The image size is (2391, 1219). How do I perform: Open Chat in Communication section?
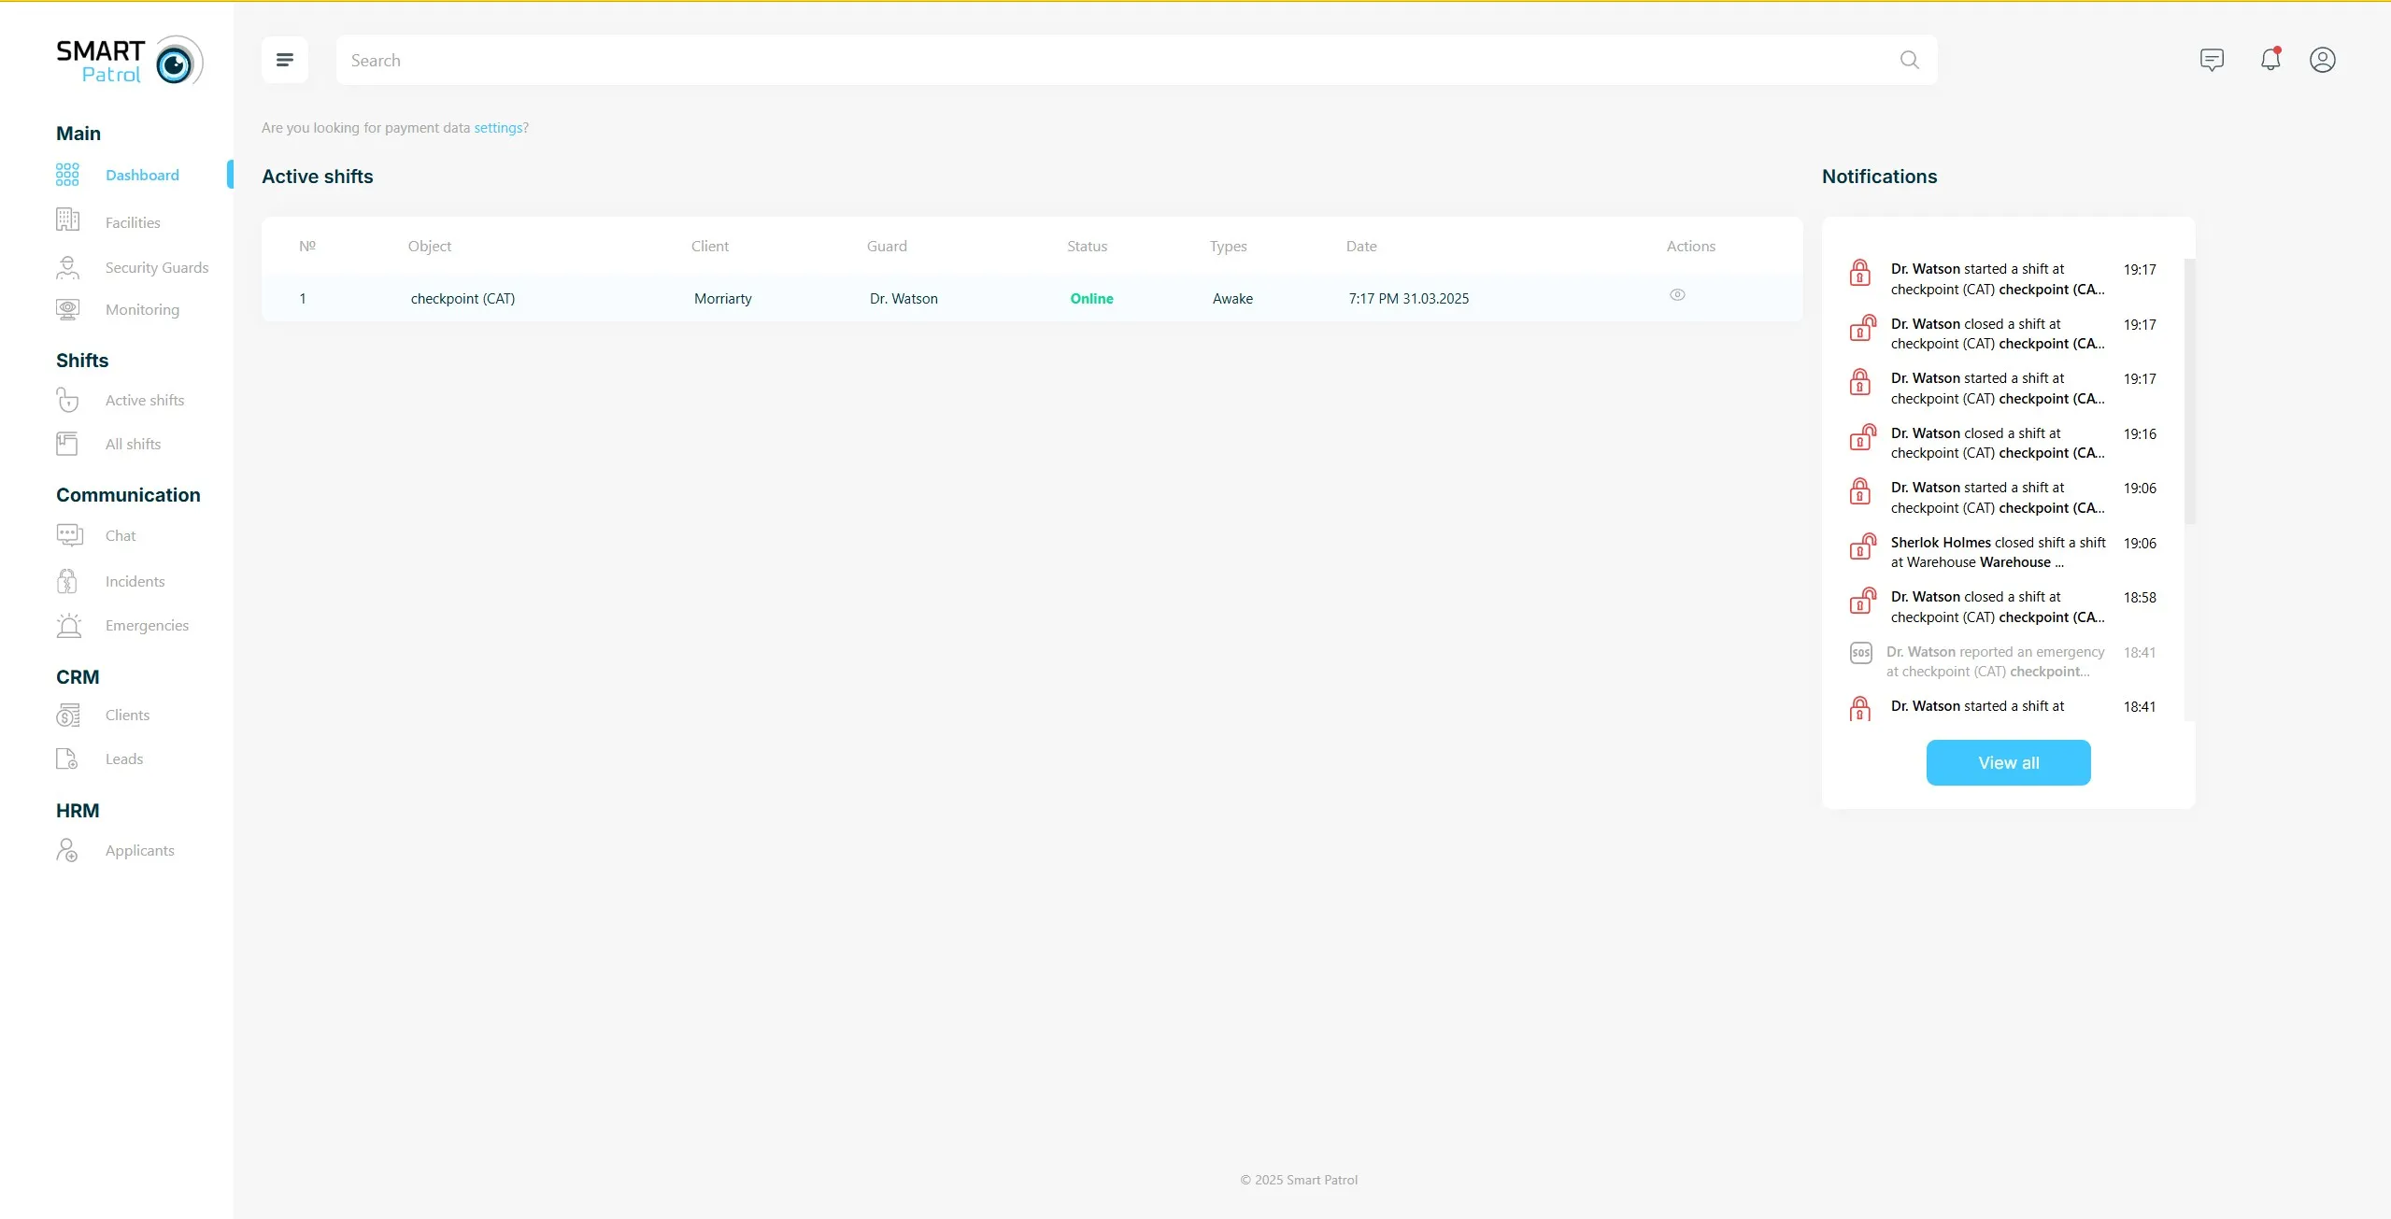pyautogui.click(x=121, y=535)
